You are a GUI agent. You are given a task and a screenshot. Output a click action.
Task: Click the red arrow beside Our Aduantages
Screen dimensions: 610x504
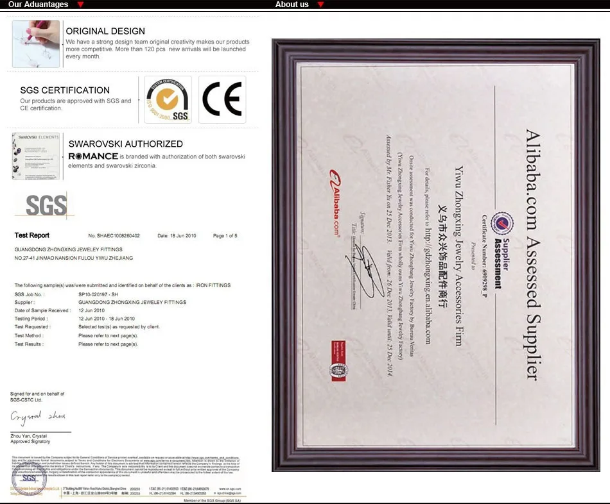coord(80,4)
